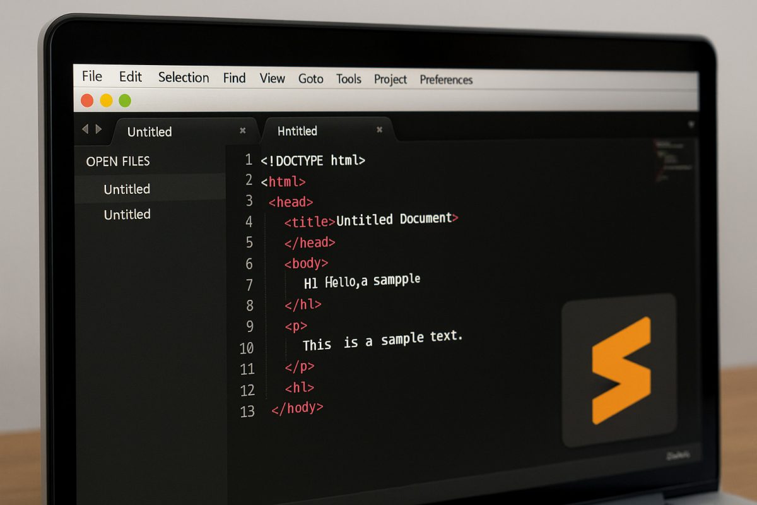Click the back tab navigation arrow
Screen dimensions: 757x505
pos(85,129)
